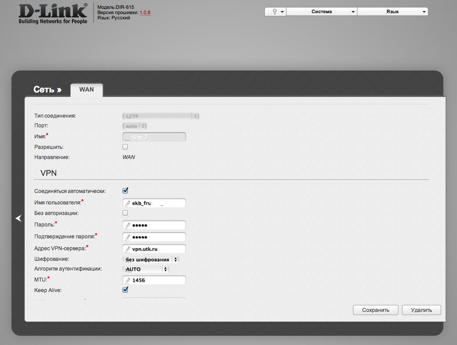This screenshot has width=457, height=345.
Task: Click the Модель:DIR-615 text
Action: point(116,7)
